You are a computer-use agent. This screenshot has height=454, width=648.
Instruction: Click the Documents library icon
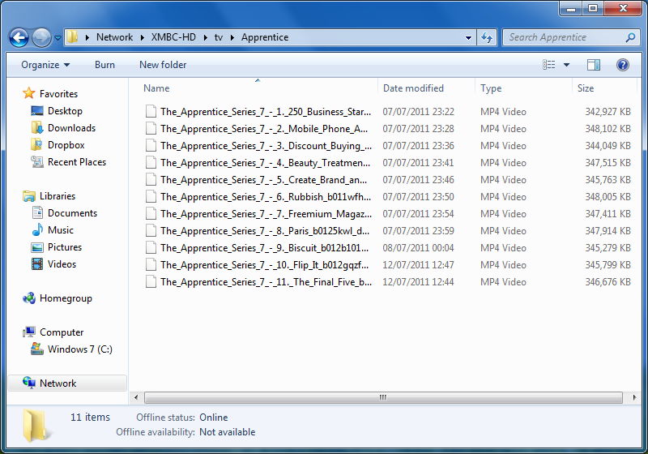pos(37,212)
